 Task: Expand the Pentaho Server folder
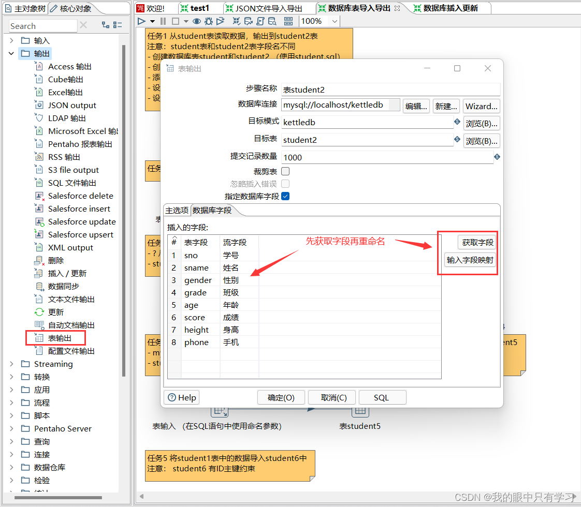click(11, 428)
